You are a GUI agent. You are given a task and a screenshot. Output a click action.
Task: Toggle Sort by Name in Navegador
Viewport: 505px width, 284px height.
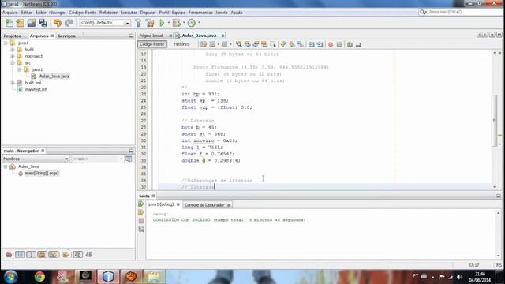coord(77,255)
